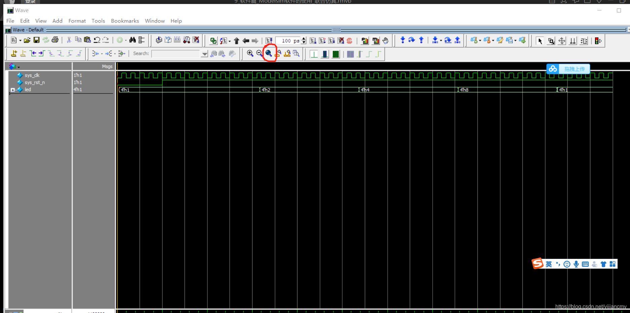Click the up arrow navigation icon
The image size is (630, 313).
(x=236, y=41)
